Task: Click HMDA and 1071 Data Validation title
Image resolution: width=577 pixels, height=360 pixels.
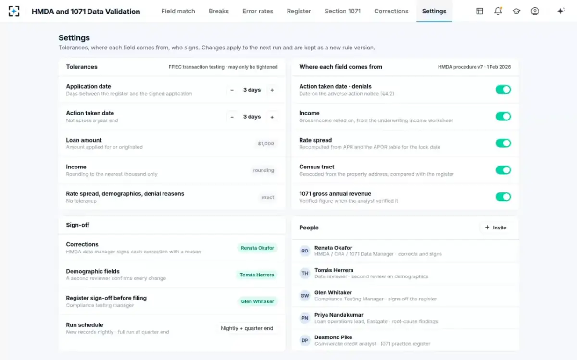Action: pos(86,11)
